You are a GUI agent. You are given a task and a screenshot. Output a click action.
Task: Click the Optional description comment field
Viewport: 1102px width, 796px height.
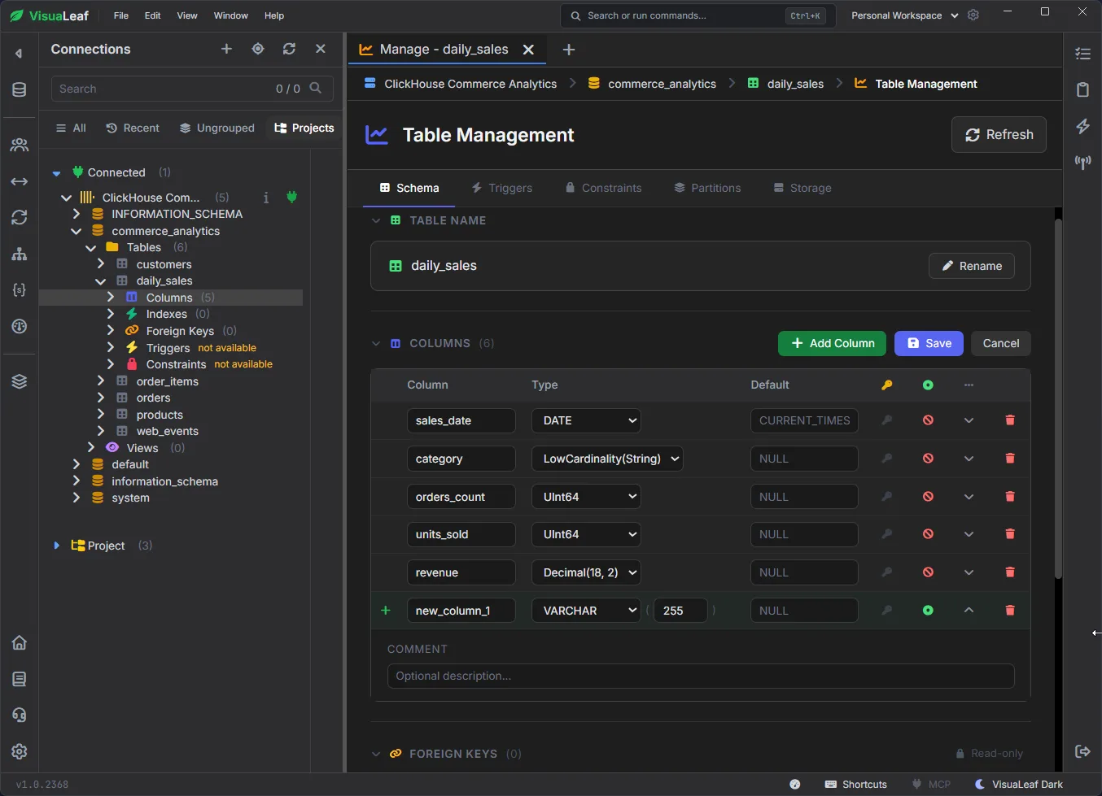coord(701,676)
